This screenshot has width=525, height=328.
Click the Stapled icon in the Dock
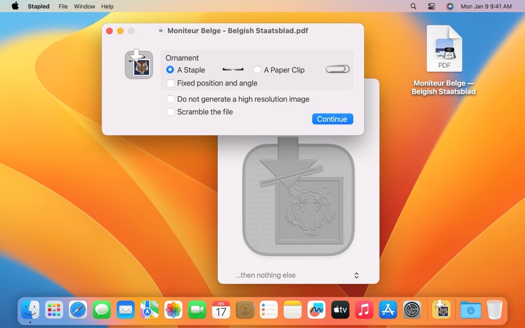click(442, 310)
